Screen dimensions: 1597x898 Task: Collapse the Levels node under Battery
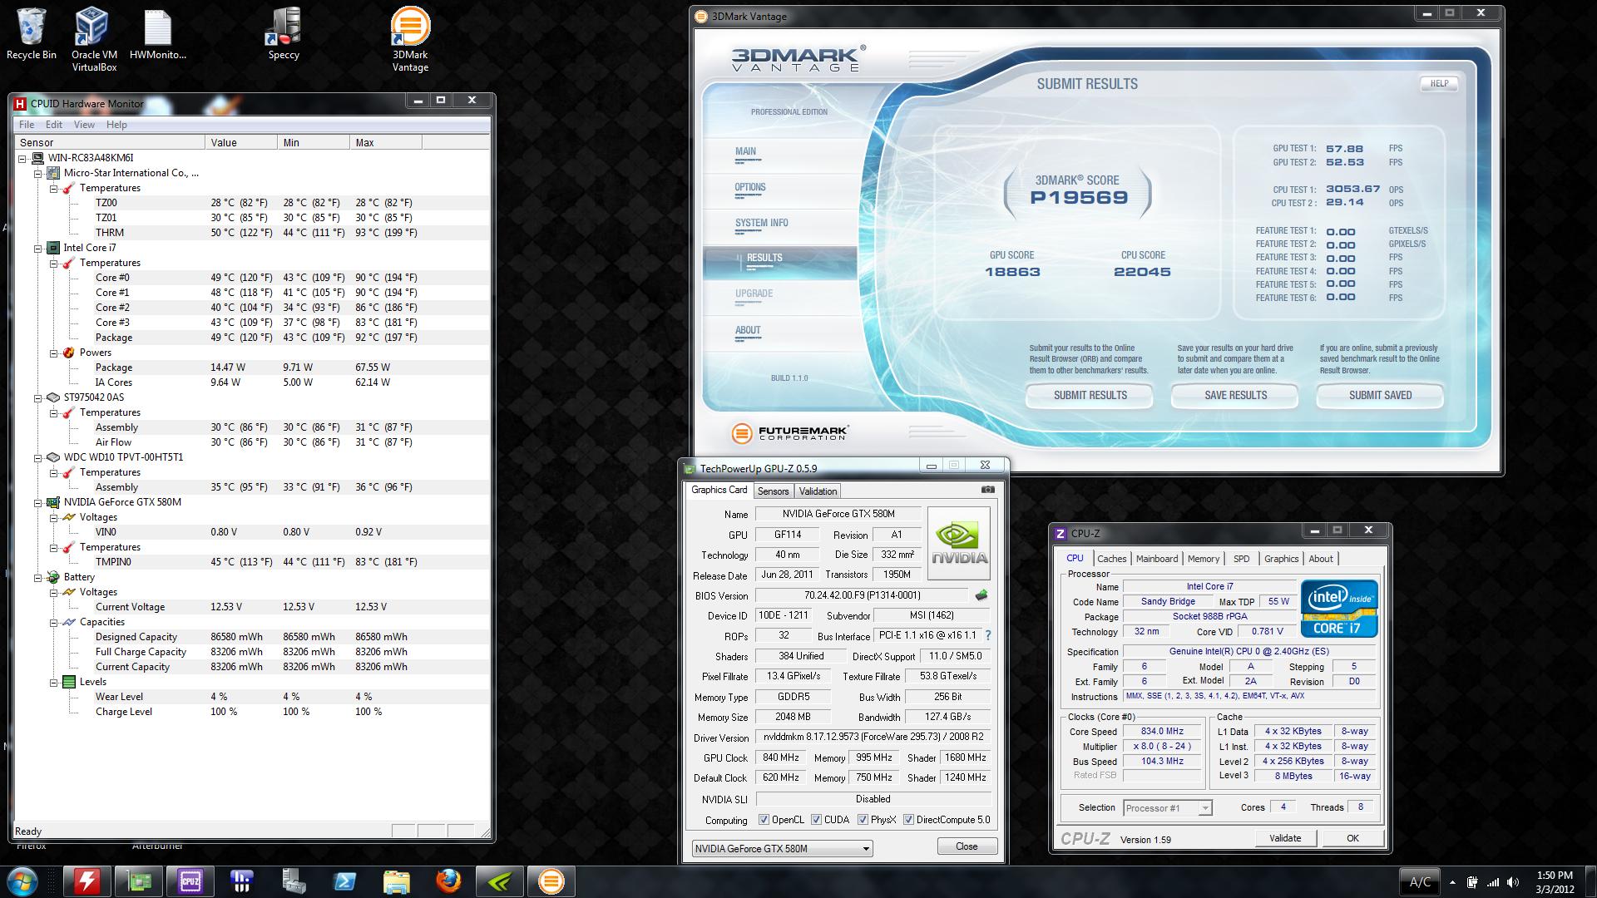(x=53, y=682)
